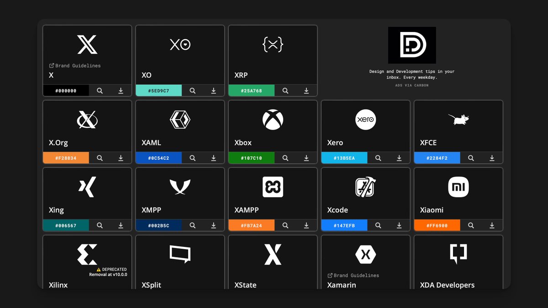Click the Xbox logo icon
This screenshot has width=548, height=308.
[x=273, y=120]
